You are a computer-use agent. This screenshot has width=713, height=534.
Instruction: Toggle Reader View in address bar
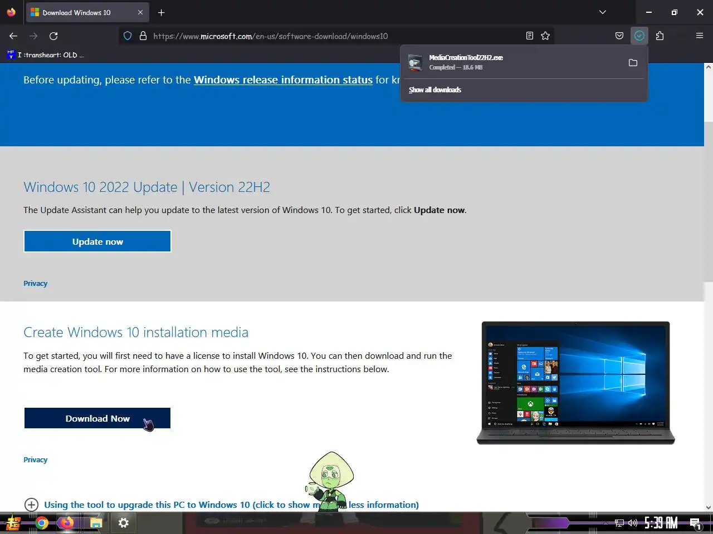(x=530, y=36)
